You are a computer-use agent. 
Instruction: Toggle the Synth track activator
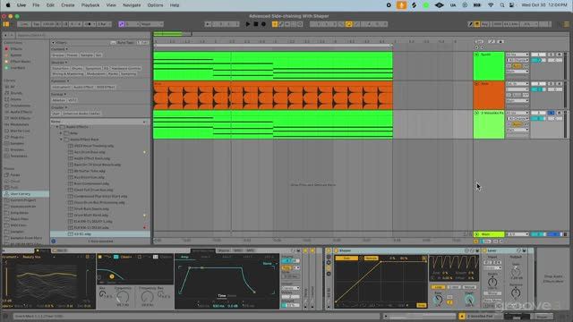point(538,55)
